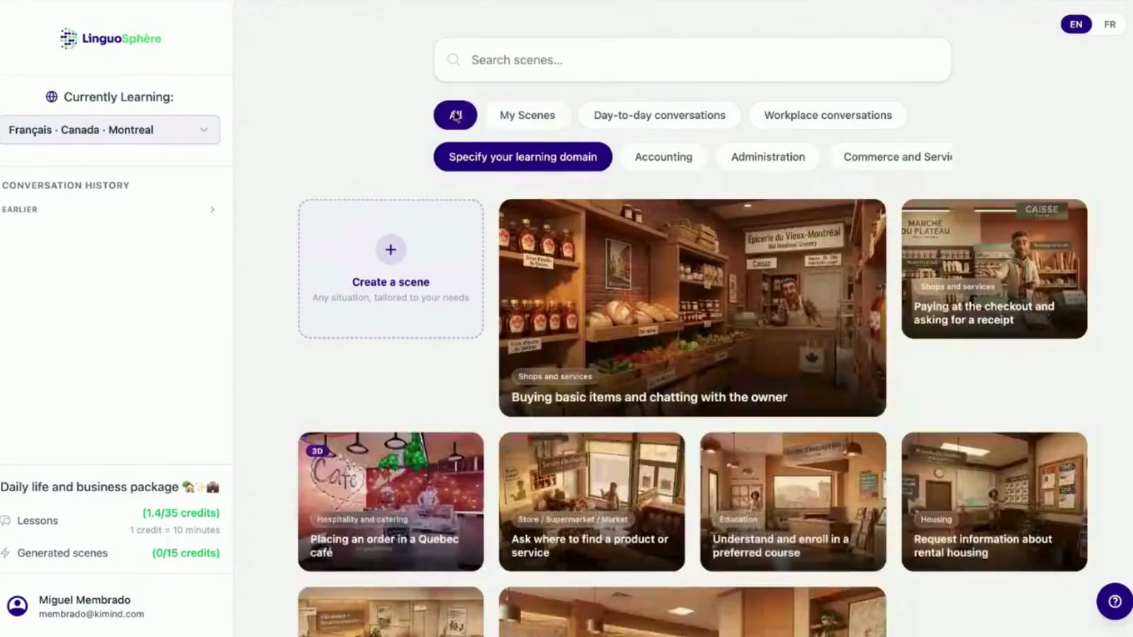Click the globe icon beside Currently Learning

52,97
